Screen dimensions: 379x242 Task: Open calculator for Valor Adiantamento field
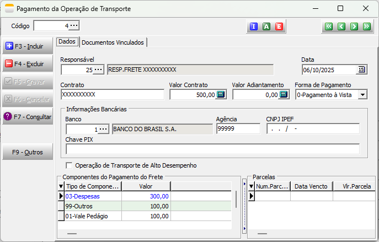(x=284, y=95)
